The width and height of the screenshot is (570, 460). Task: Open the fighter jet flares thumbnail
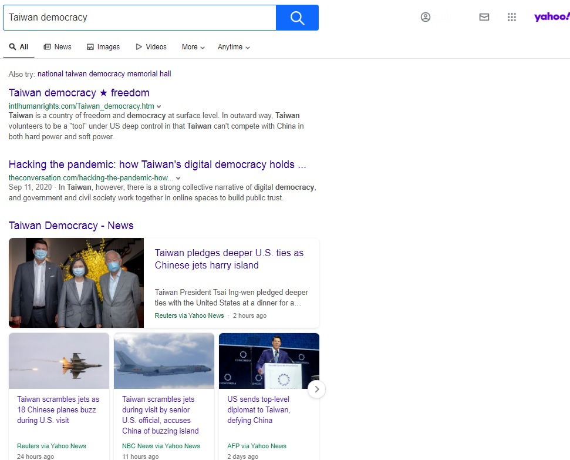click(x=59, y=361)
